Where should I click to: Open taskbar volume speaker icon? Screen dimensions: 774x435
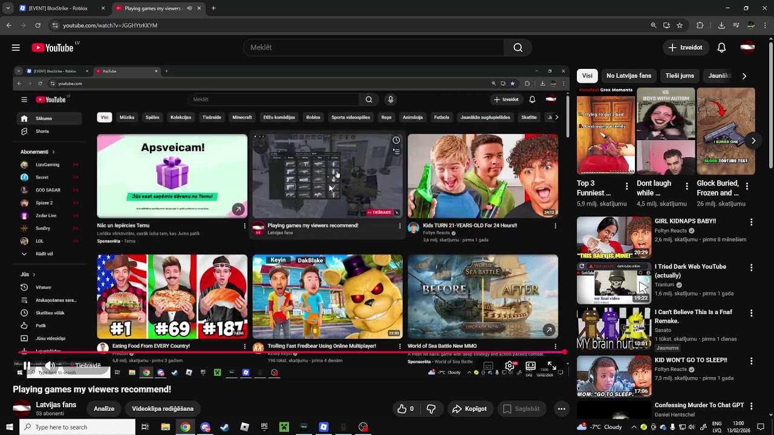tap(691, 427)
